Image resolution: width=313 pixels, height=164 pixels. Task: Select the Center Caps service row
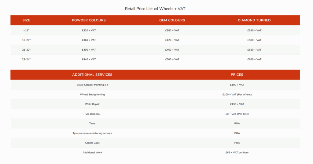[x=92, y=143]
